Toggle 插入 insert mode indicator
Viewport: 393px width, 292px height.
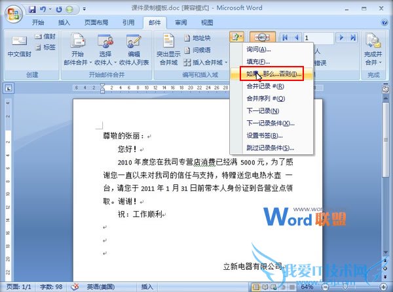click(x=147, y=287)
